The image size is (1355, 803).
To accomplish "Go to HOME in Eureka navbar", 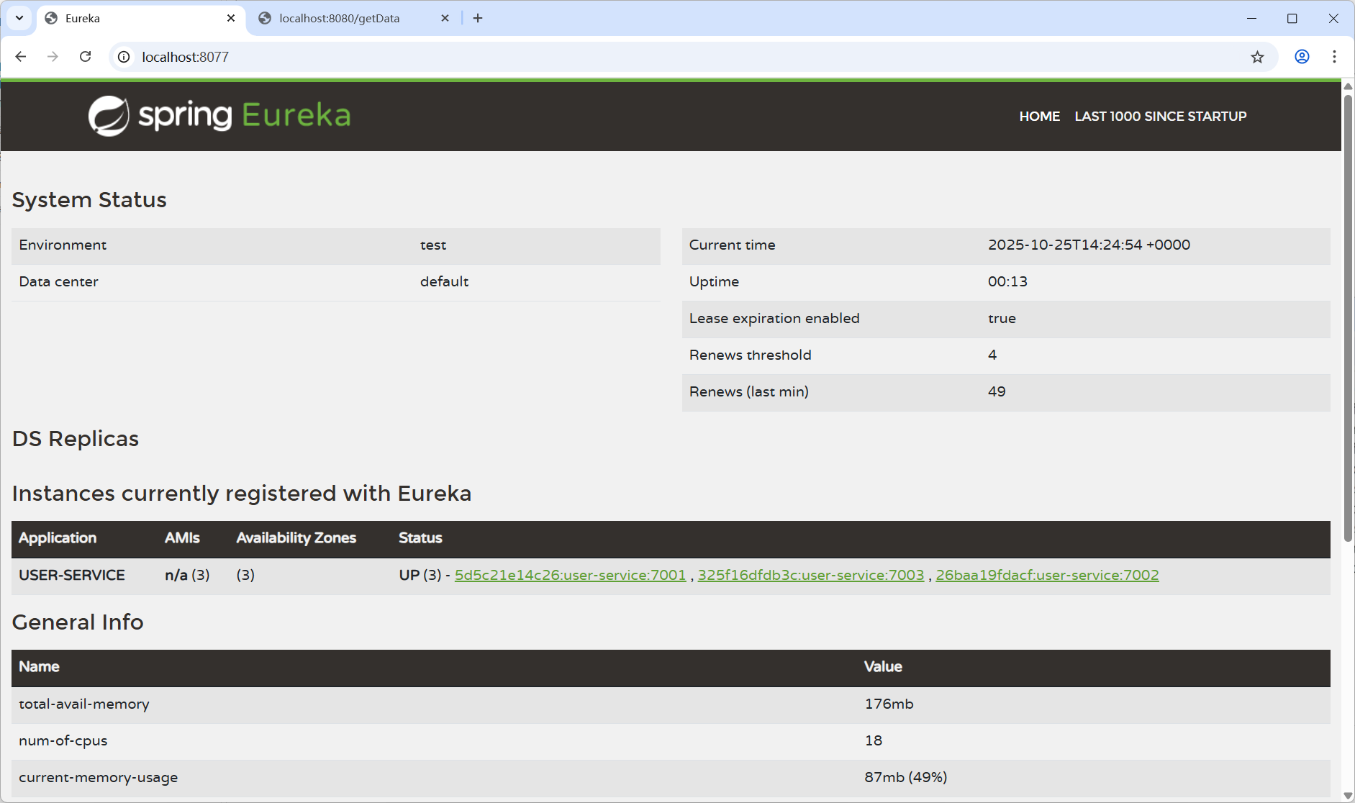I will [1039, 117].
